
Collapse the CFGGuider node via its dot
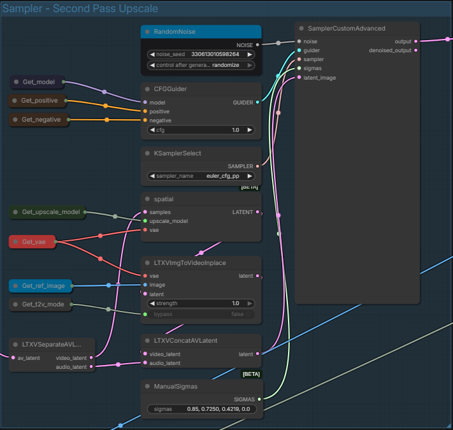pyautogui.click(x=148, y=89)
